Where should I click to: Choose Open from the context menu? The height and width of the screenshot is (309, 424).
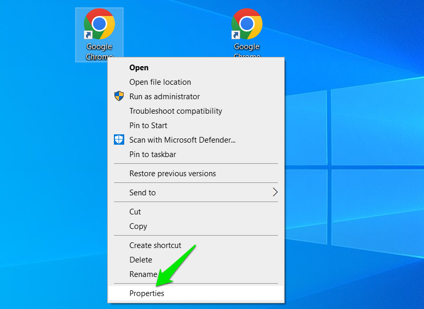point(138,67)
